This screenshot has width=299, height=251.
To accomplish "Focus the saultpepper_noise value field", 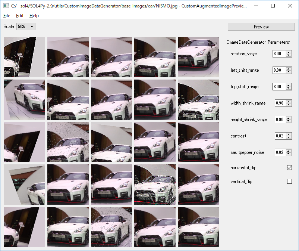I will click(x=280, y=152).
